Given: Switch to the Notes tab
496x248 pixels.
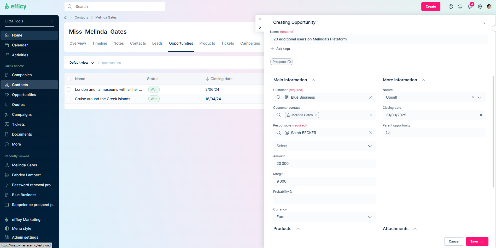Looking at the screenshot, I should pyautogui.click(x=119, y=43).
